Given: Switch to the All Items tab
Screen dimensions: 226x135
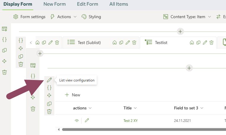Looking at the screenshot, I should tap(118, 4).
